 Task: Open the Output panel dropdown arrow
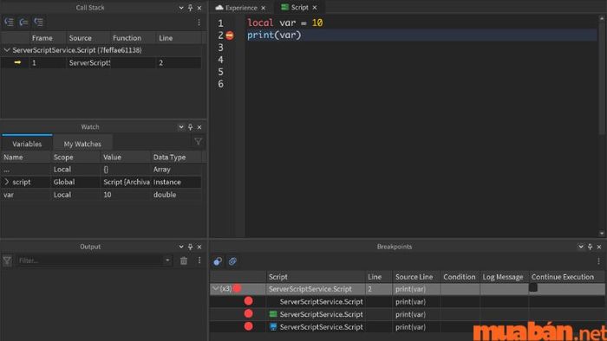[x=180, y=247]
